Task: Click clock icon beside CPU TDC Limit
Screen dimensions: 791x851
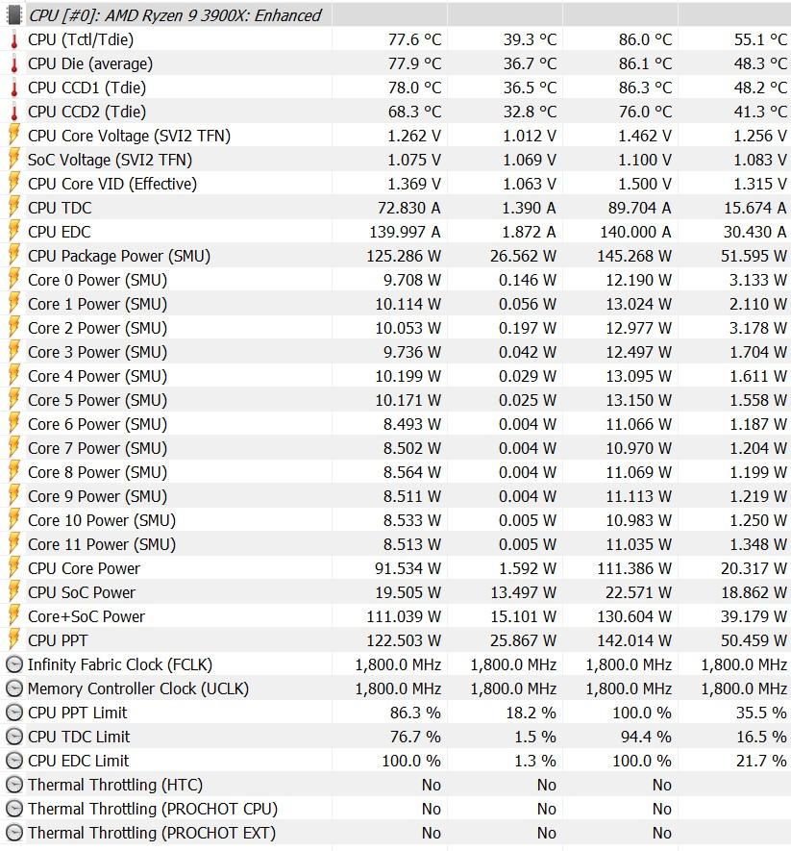Action: tap(14, 737)
